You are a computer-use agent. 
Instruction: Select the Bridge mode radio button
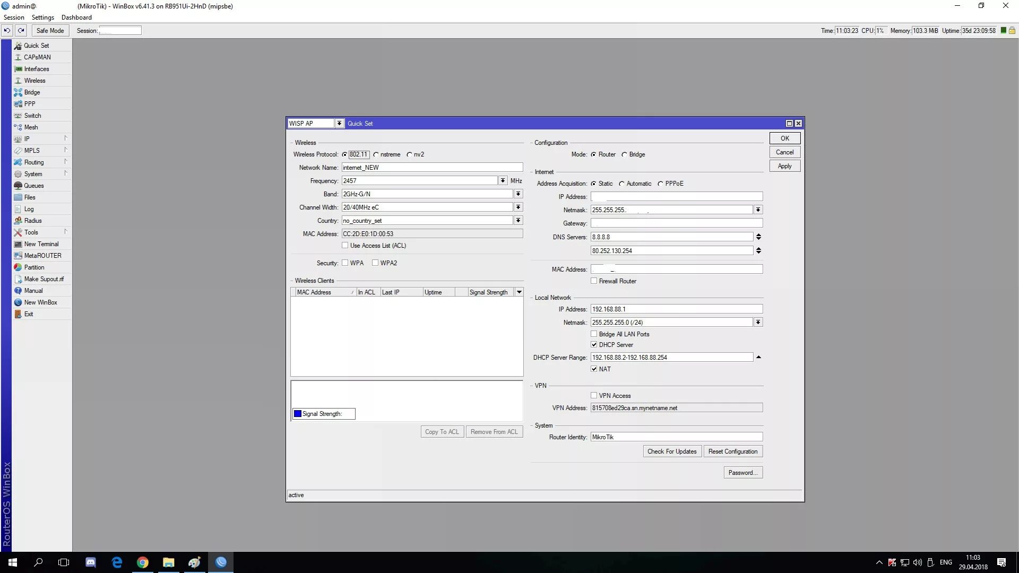625,154
